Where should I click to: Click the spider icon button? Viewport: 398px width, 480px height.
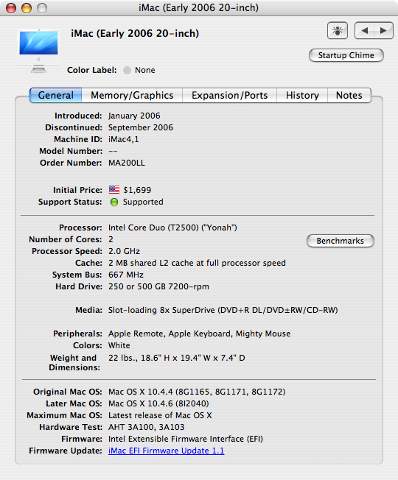click(338, 30)
